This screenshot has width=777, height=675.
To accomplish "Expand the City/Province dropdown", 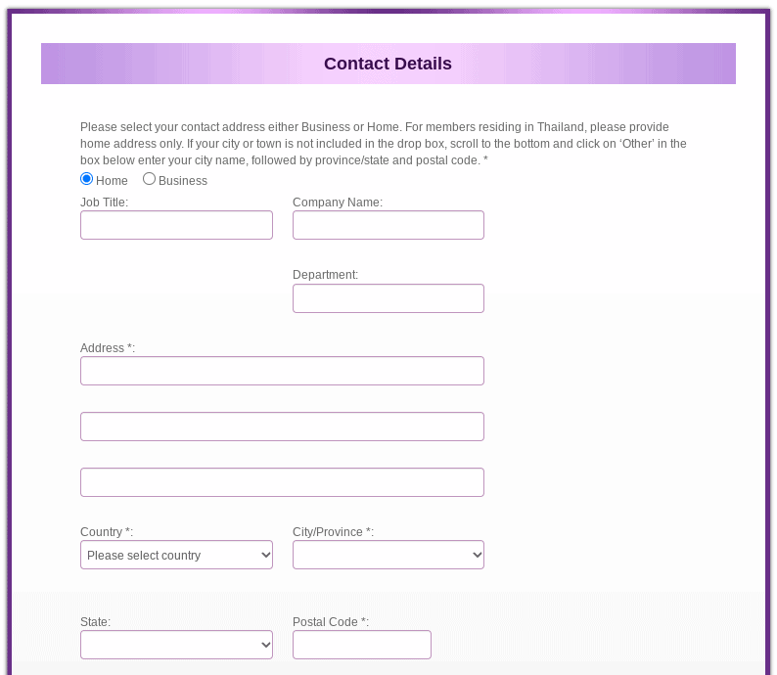I will 388,555.
